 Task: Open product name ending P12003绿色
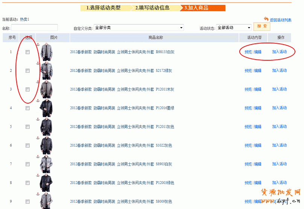pos(122,183)
